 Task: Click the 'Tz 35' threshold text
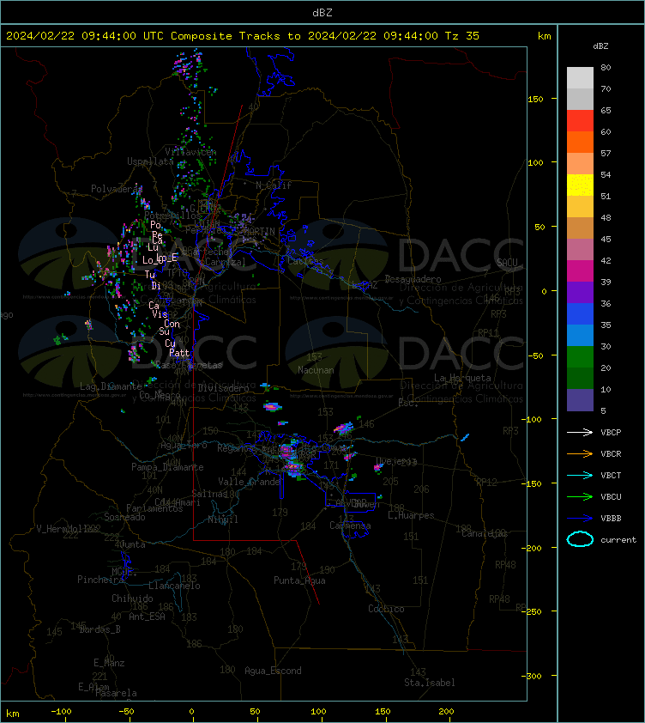pos(461,35)
